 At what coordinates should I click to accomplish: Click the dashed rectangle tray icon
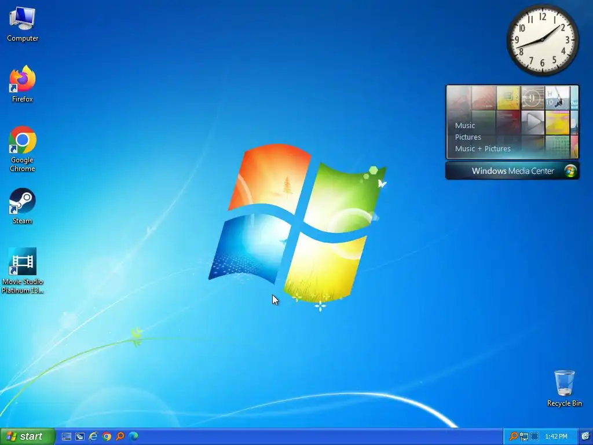[x=535, y=437]
